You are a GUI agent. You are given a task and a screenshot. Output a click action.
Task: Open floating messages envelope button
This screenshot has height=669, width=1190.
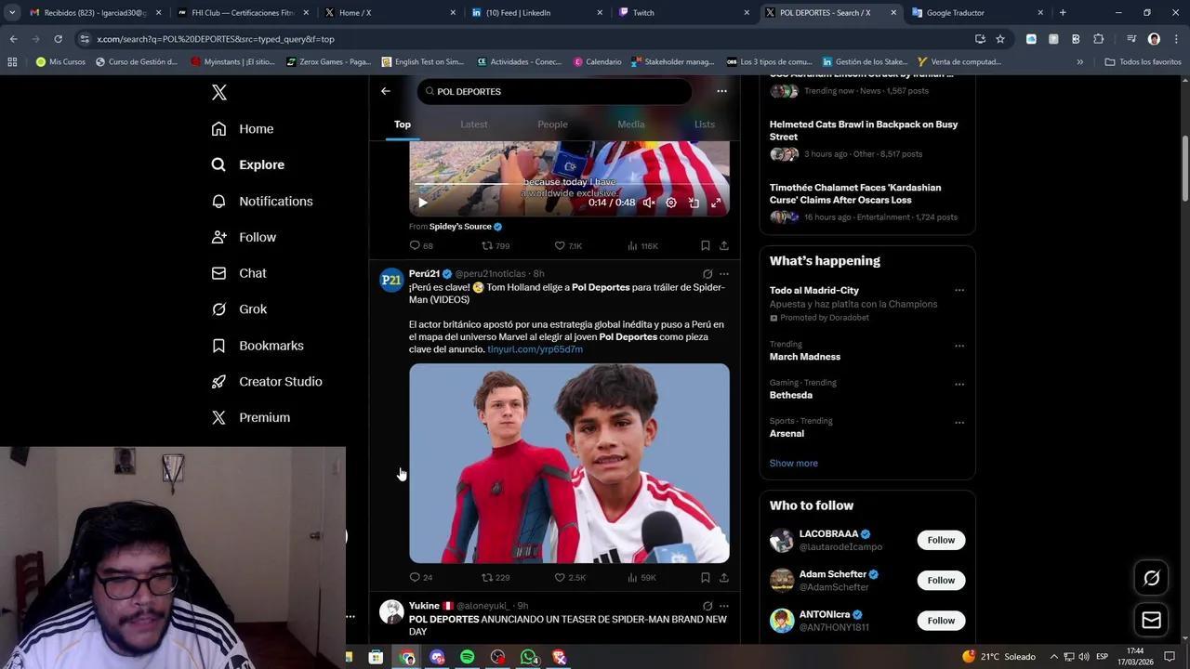pyautogui.click(x=1151, y=621)
